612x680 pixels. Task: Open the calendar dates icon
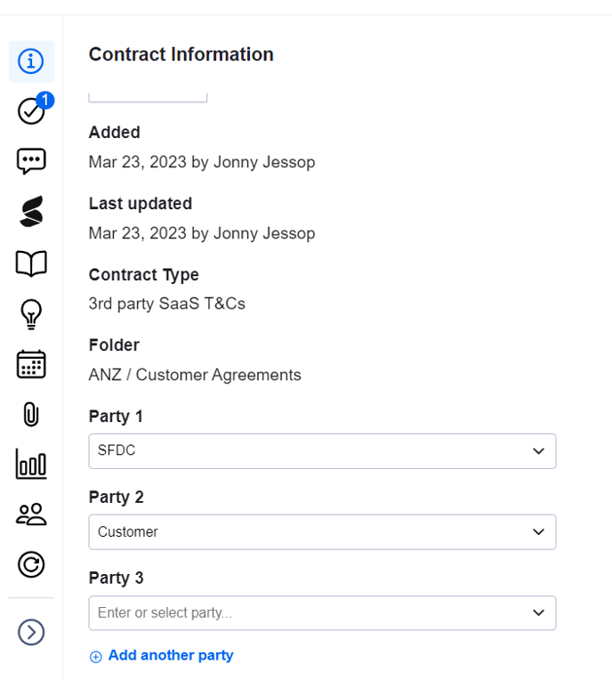click(31, 363)
